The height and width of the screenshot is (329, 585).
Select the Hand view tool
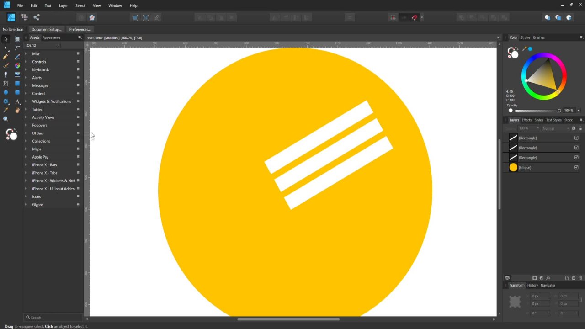[17, 110]
